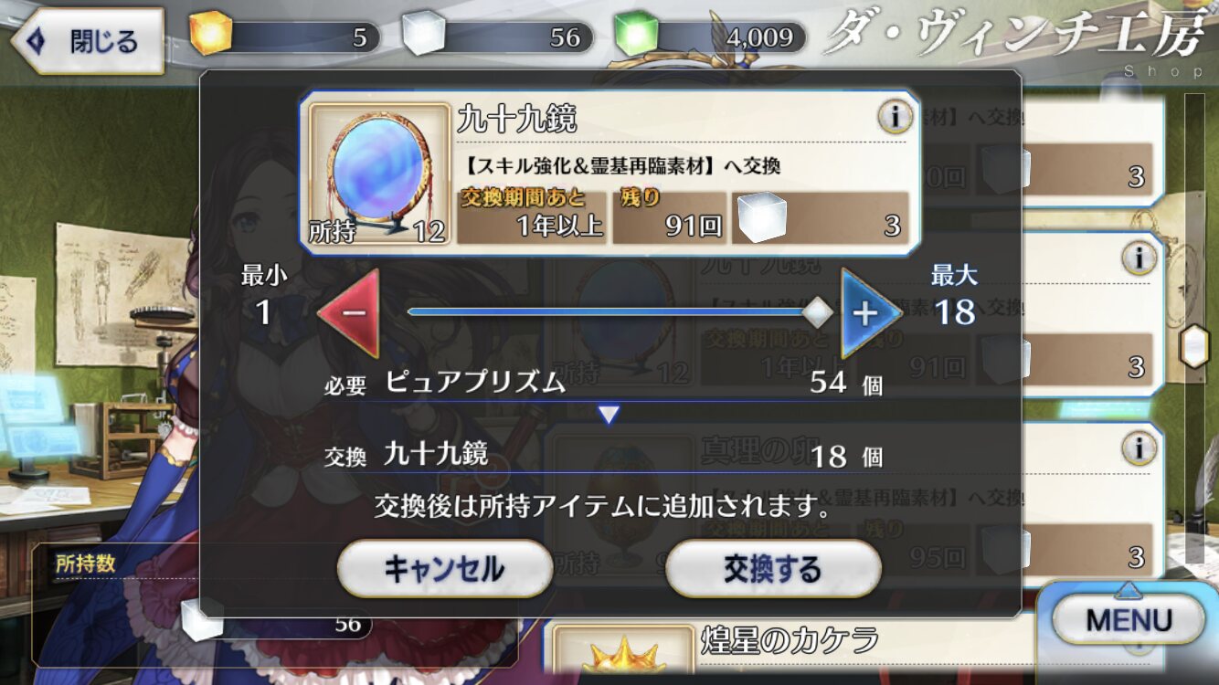Click the info icon on second background list item
This screenshot has height=685, width=1219.
click(1139, 259)
